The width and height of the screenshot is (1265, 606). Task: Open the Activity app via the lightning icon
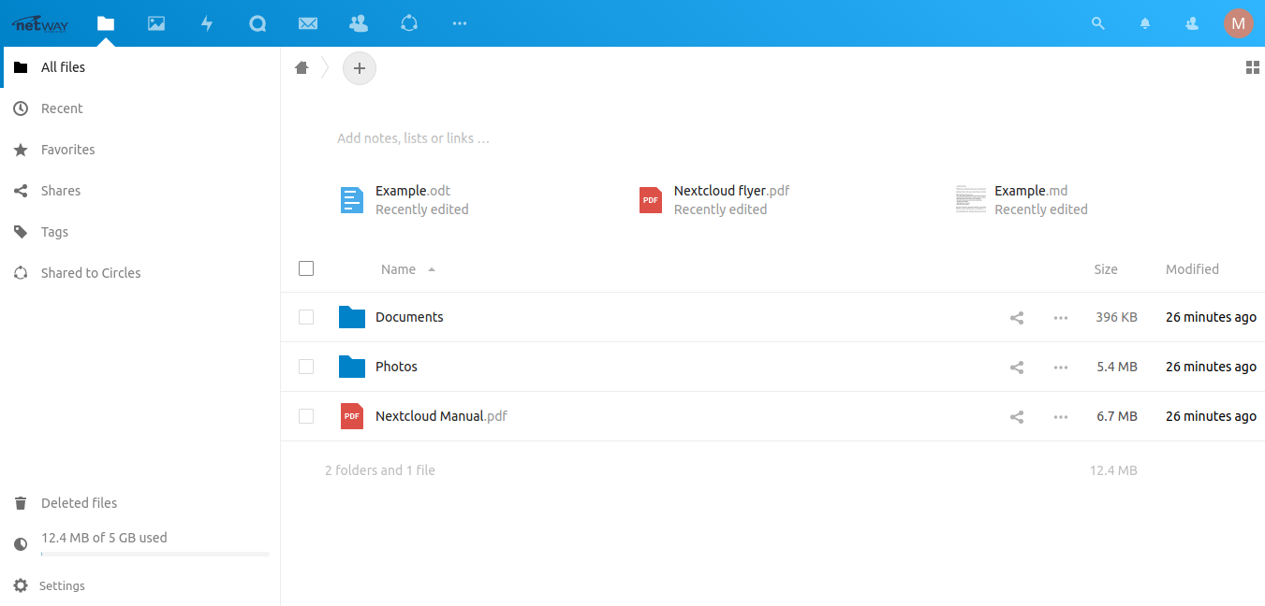point(207,23)
